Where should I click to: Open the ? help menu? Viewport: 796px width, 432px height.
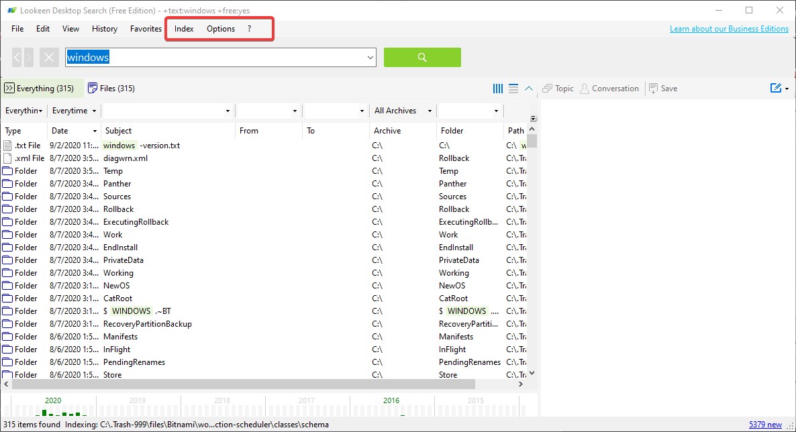(249, 29)
